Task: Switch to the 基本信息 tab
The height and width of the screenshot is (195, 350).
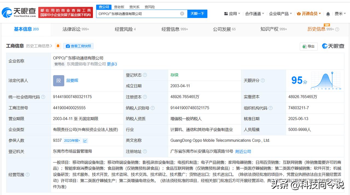Action: point(26,29)
